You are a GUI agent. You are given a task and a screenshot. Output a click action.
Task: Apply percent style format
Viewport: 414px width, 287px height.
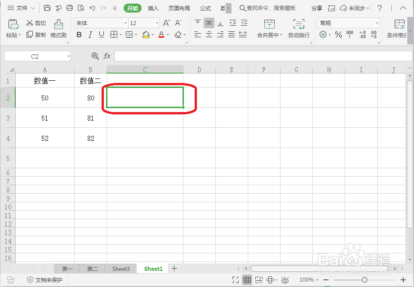point(338,35)
